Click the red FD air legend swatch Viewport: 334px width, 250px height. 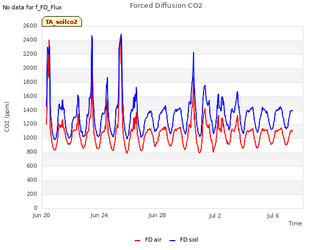138,241
